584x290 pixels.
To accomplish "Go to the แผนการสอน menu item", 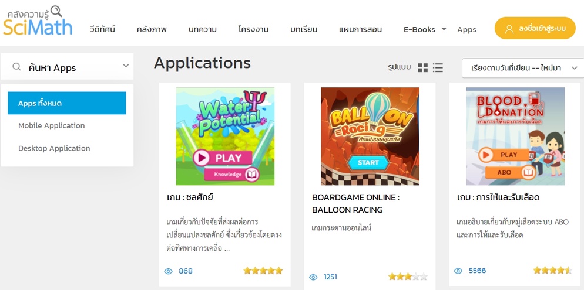I will tap(360, 29).
